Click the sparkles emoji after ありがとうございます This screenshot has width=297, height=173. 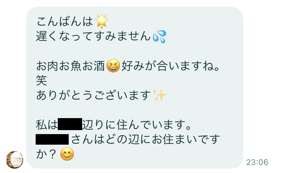click(x=159, y=95)
